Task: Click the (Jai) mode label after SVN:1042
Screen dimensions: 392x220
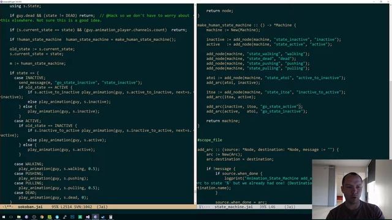Action: point(102,207)
